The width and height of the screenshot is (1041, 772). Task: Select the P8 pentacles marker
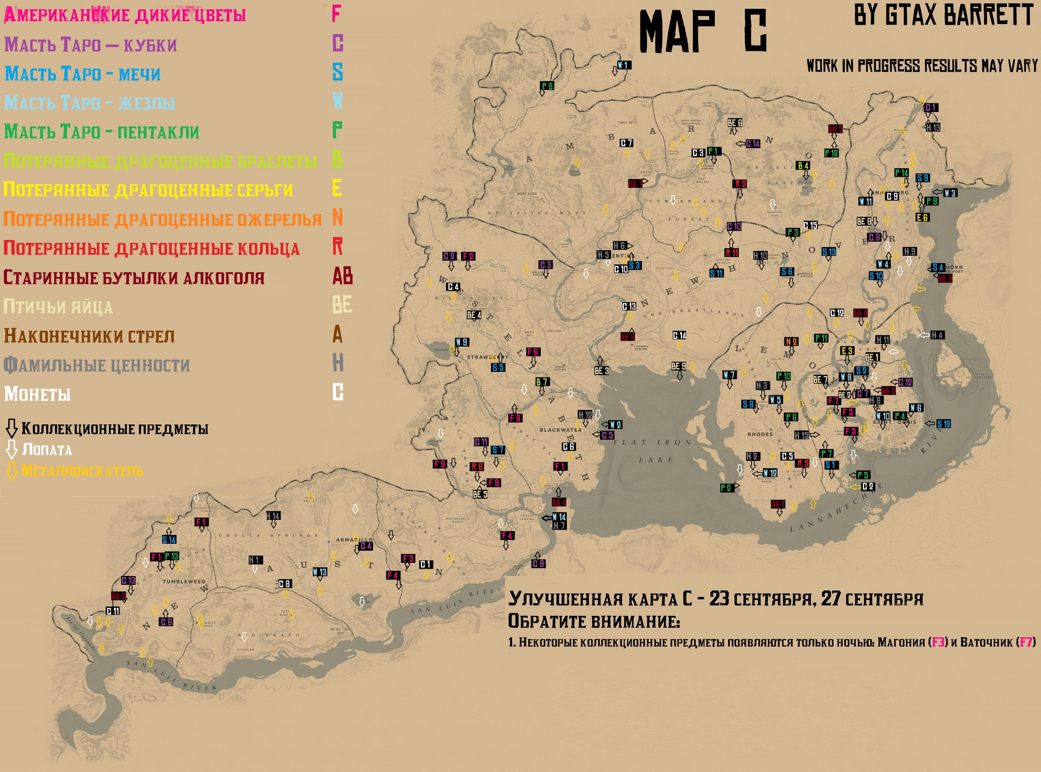[547, 86]
